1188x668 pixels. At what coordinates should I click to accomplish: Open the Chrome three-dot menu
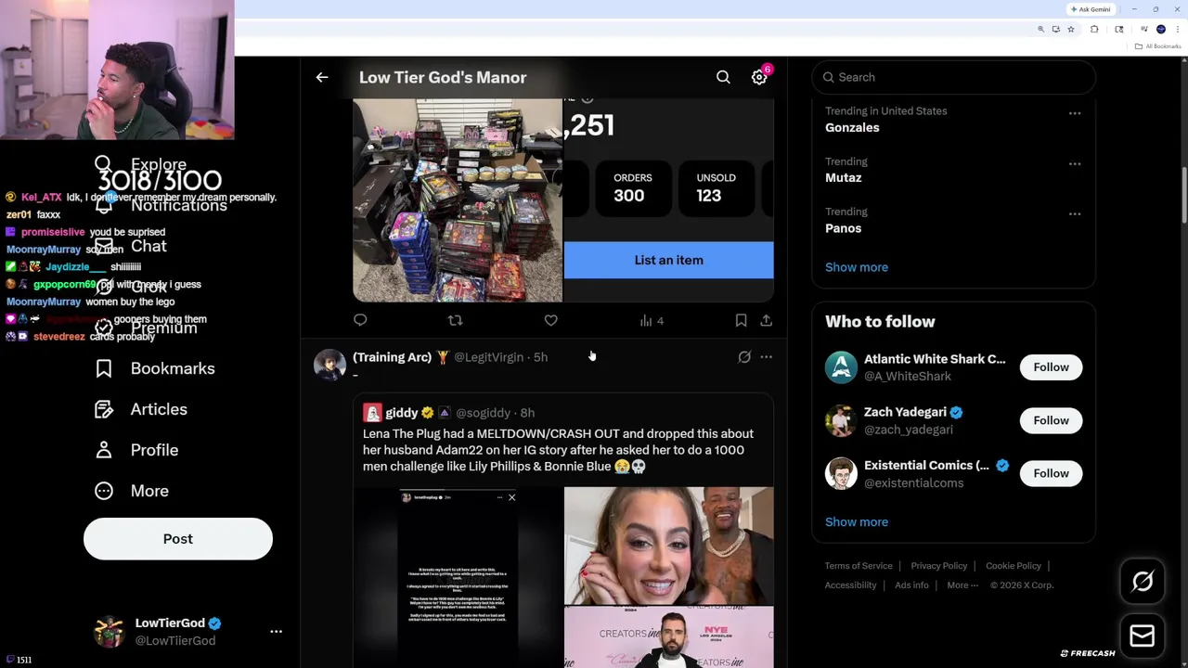pyautogui.click(x=1177, y=30)
